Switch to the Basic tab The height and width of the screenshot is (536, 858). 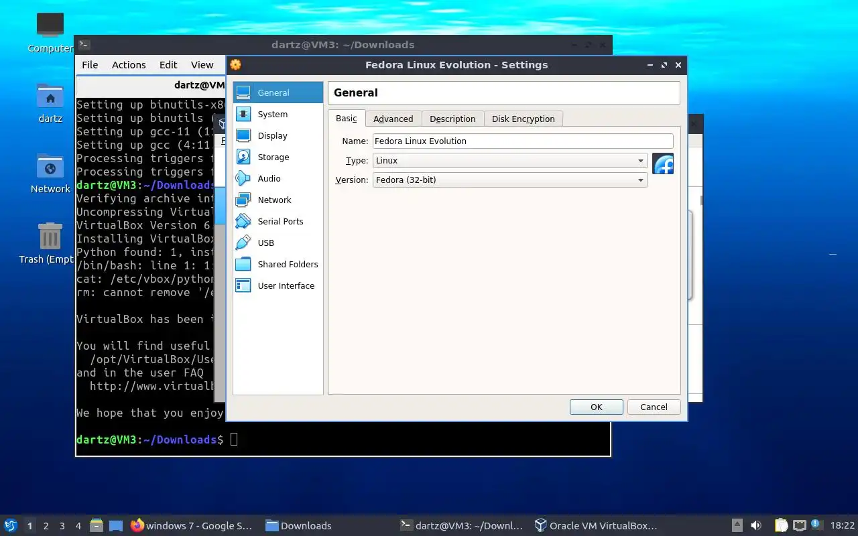coord(347,119)
